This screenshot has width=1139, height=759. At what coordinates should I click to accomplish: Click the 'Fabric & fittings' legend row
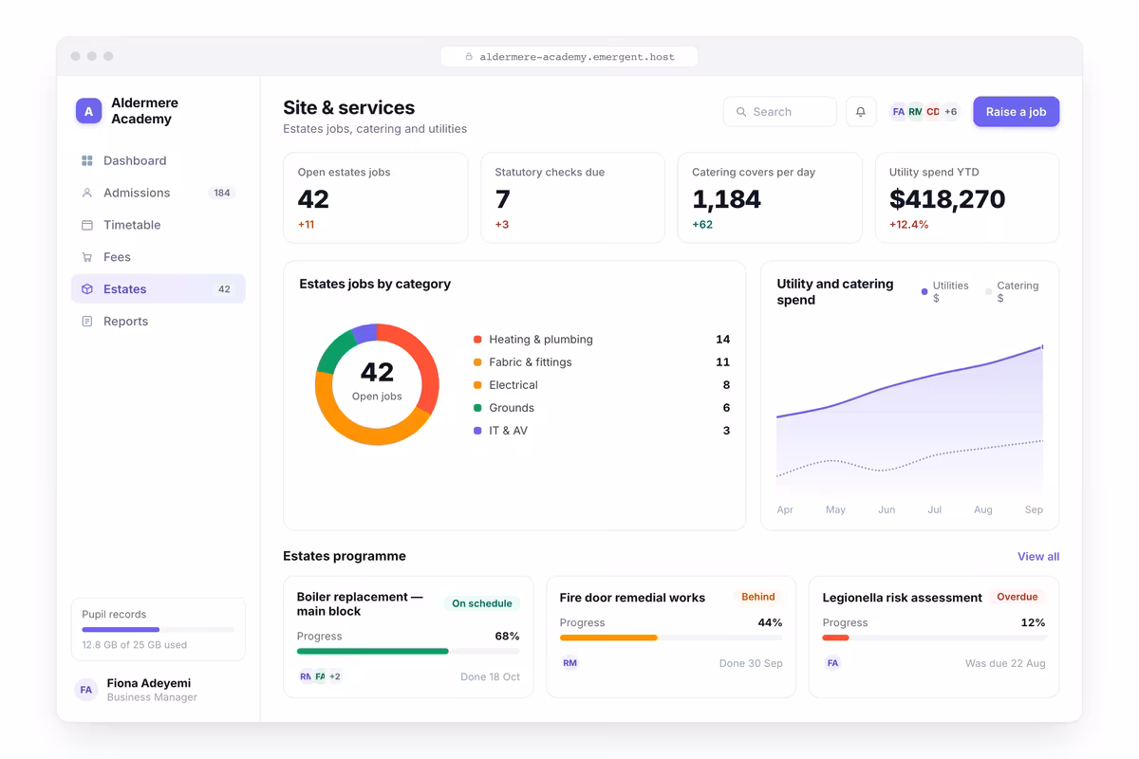pos(602,362)
